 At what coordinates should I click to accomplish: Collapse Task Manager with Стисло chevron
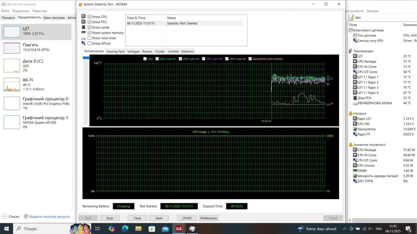point(5,217)
